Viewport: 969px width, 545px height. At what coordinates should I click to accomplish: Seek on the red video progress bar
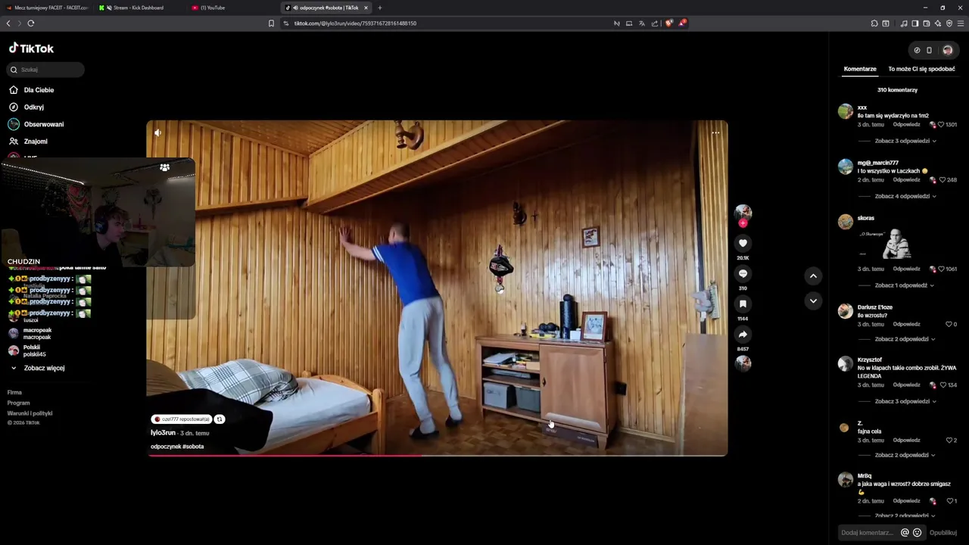(x=437, y=455)
